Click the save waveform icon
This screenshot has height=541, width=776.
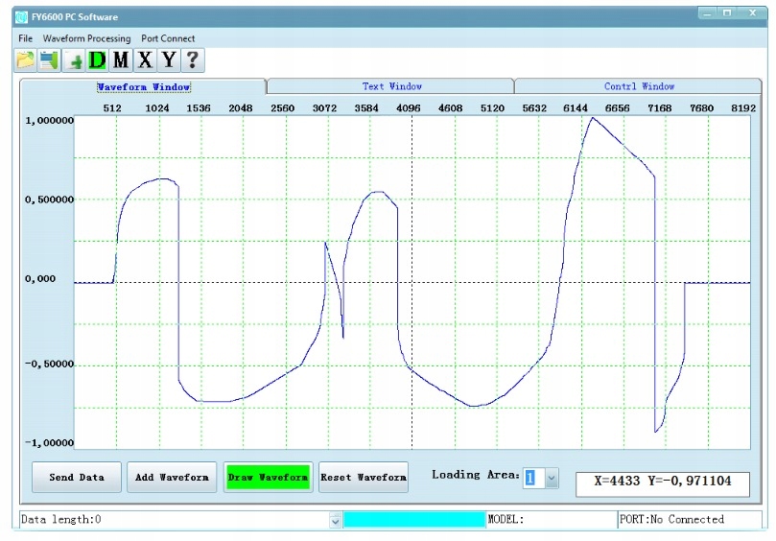(49, 60)
